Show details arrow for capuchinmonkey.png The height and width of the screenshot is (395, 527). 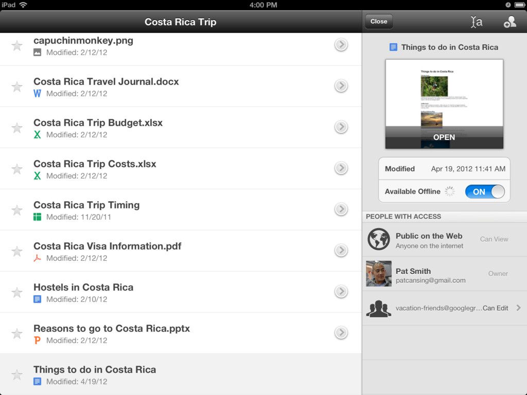(341, 45)
